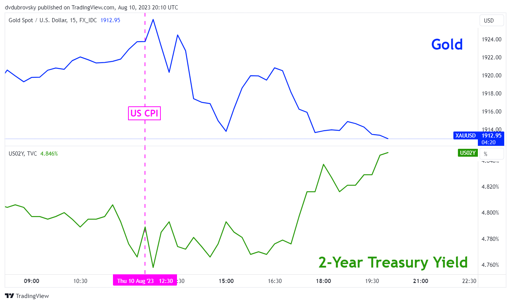Screen dimensions: 511x304
Task: Click the 15:00 time axis label
Action: tap(226, 281)
